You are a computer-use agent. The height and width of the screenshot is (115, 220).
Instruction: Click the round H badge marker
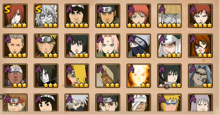click(167, 87)
